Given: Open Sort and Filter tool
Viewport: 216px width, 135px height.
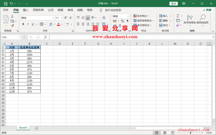Looking at the screenshot, I should tap(190, 20).
